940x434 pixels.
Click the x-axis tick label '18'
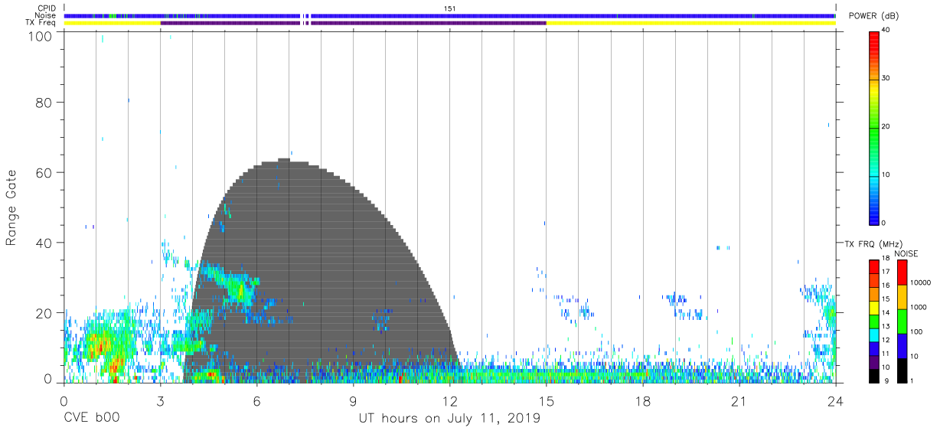tap(642, 401)
